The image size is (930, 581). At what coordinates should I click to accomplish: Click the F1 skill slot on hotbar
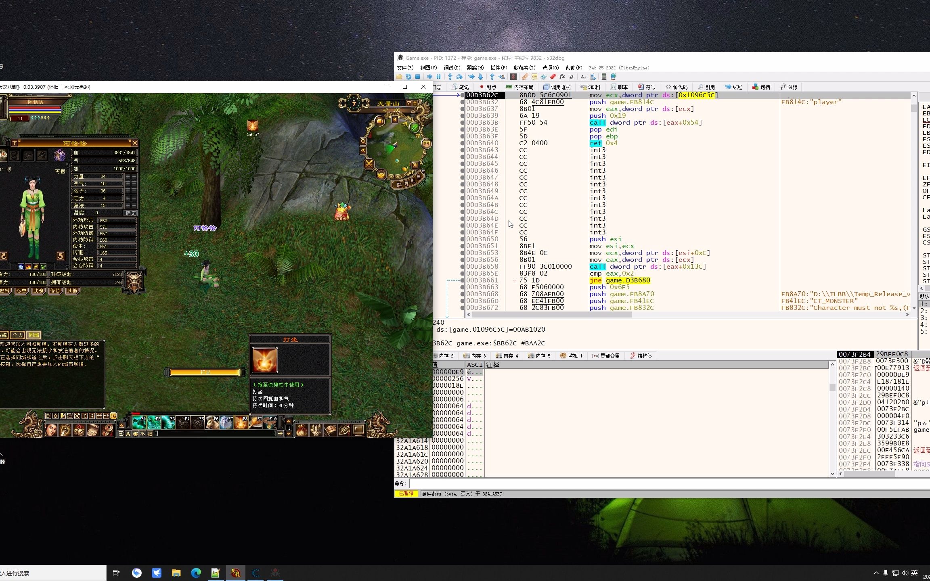[139, 422]
